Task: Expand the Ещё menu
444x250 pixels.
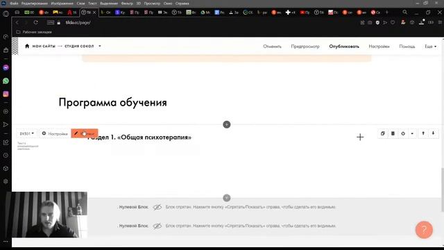Action: (430, 47)
